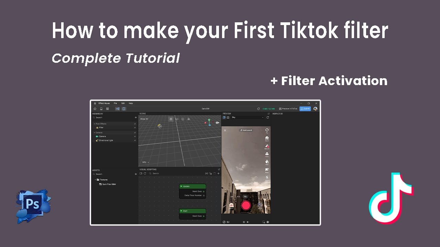The height and width of the screenshot is (247, 440).
Task: Toggle the visual scripting graph button
Action: (x=118, y=109)
